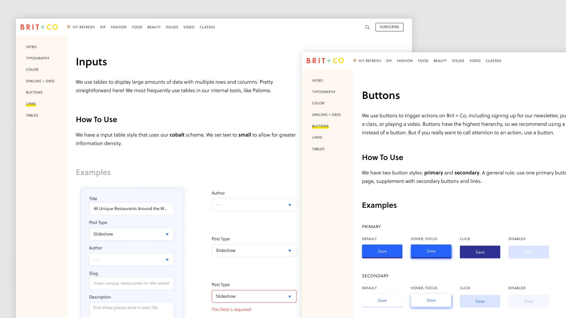Click party icon beside right Hit Refresh
This screenshot has width=566, height=318.
point(355,60)
